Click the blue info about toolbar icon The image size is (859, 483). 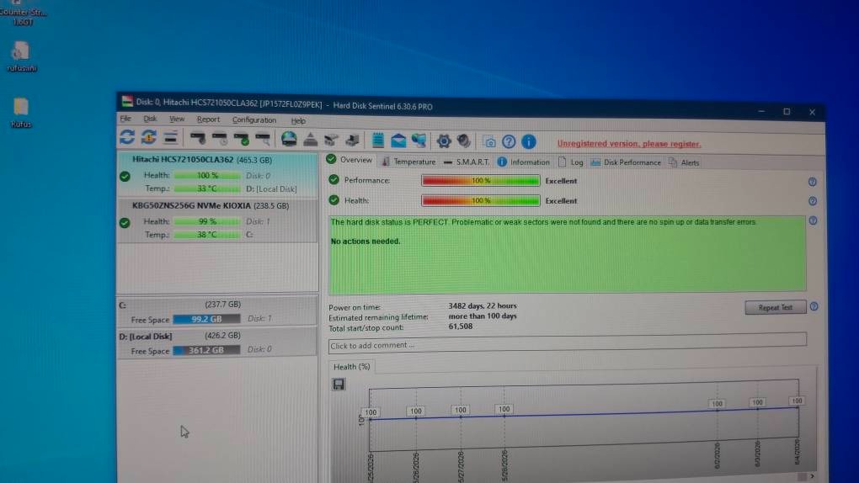coord(529,142)
